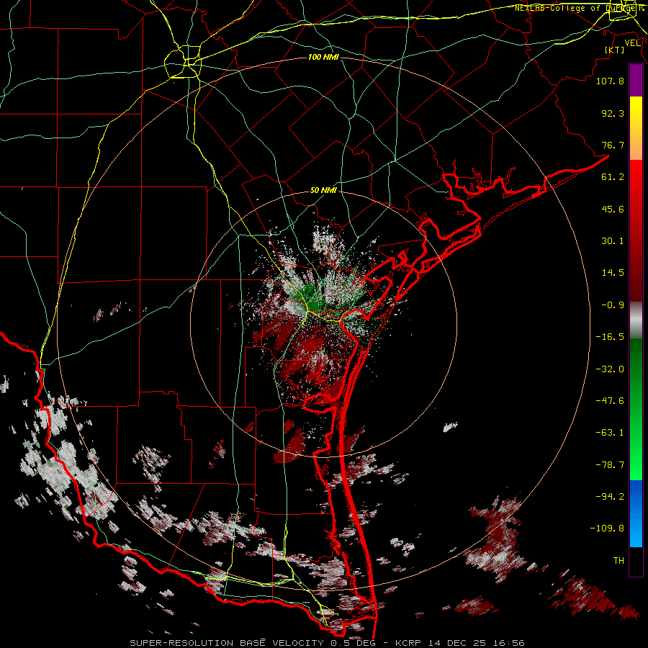Click the 45.6 velocity scale value
This screenshot has width=648, height=648.
click(613, 209)
